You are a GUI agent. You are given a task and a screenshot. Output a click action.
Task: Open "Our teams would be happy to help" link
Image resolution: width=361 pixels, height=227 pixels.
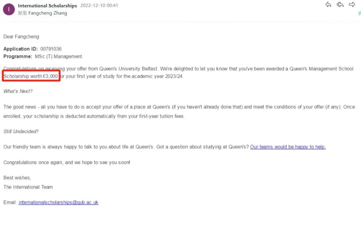point(288,147)
